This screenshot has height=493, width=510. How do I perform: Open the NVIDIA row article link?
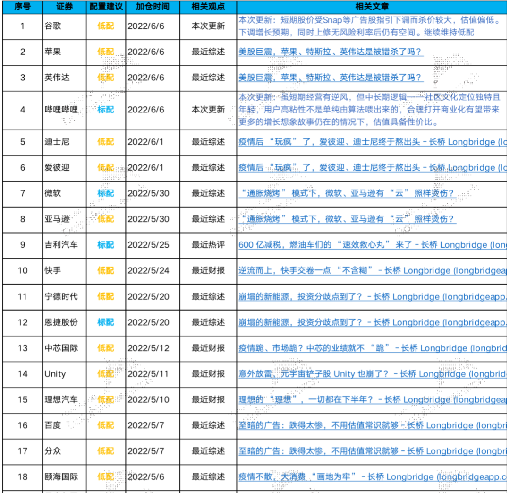(x=331, y=78)
